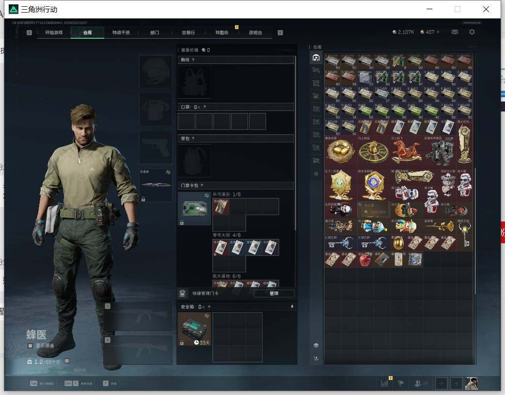Click the first squad invite plus slot
Viewport: 505px width, 395px height.
(x=441, y=383)
